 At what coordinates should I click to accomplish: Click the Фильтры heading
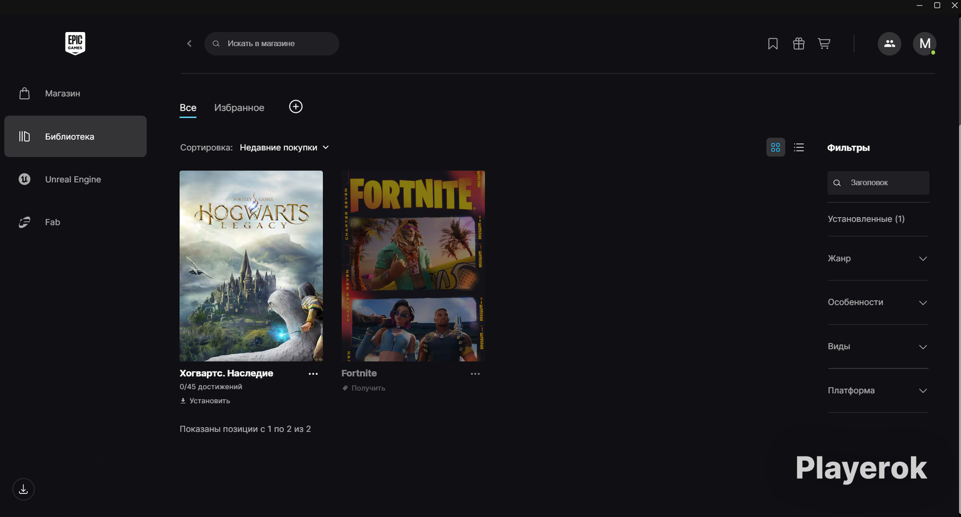click(848, 148)
